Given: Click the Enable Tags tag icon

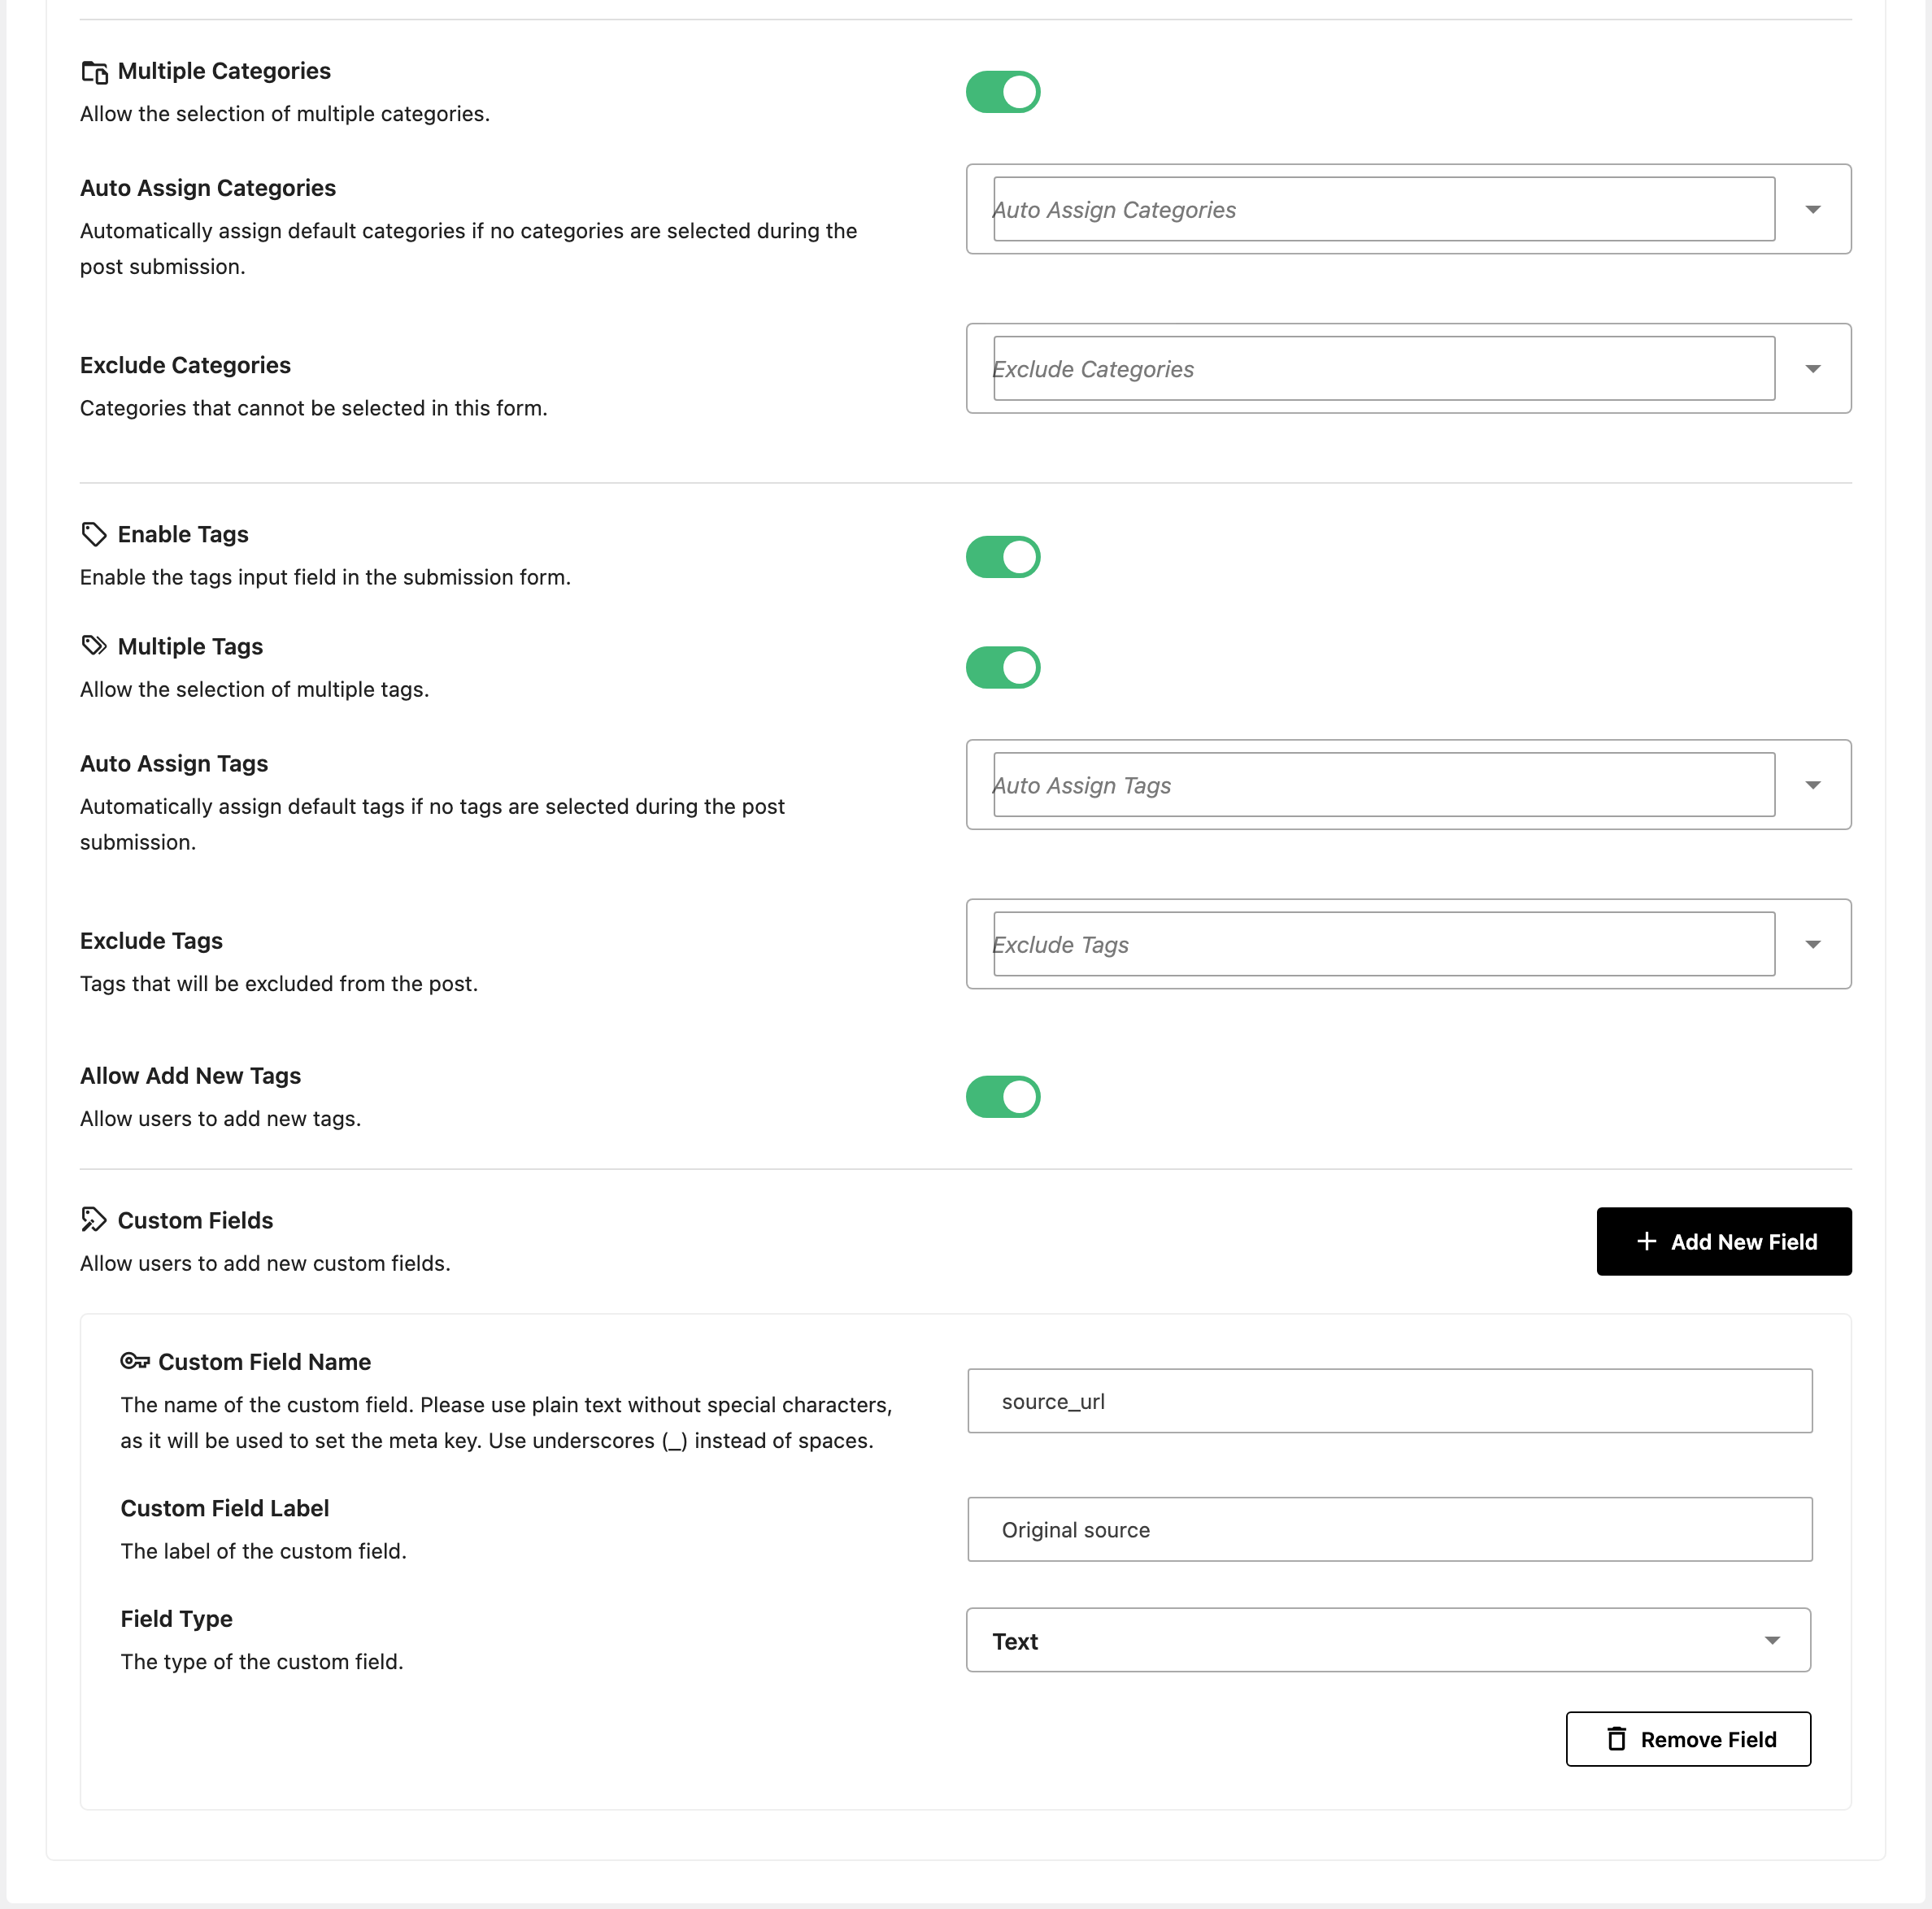Looking at the screenshot, I should [94, 534].
